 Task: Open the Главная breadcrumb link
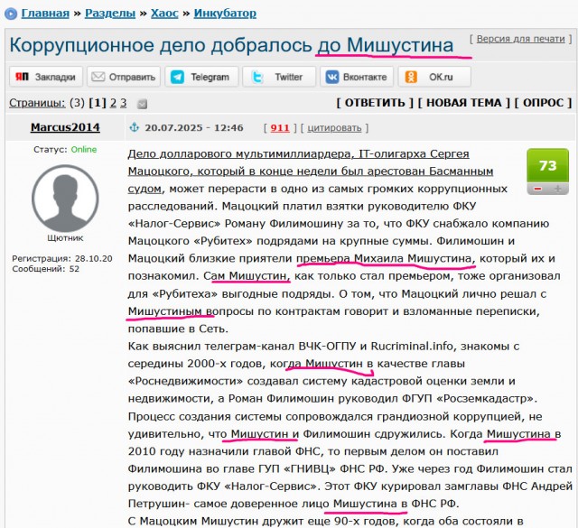pyautogui.click(x=45, y=14)
